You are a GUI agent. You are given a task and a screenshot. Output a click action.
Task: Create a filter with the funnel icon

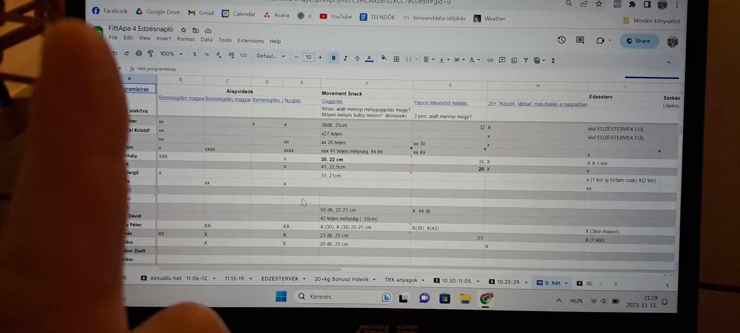tap(526, 60)
